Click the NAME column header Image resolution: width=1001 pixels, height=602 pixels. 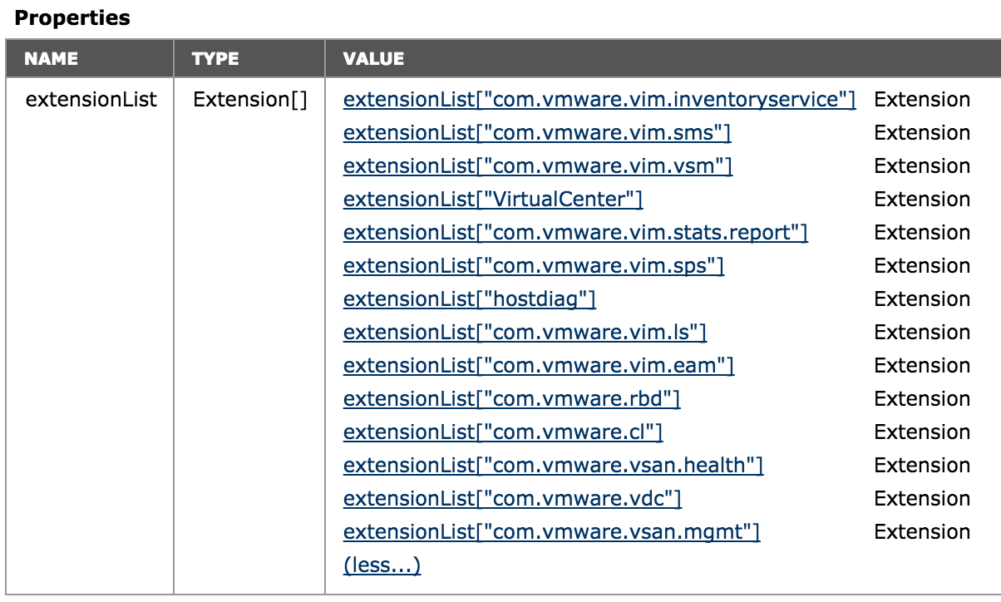pyautogui.click(x=51, y=59)
